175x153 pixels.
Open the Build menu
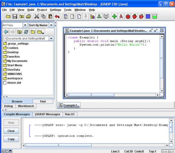(31, 10)
